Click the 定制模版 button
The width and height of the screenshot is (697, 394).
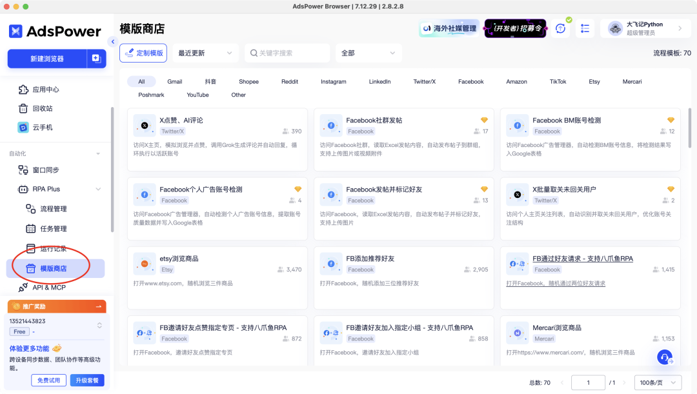point(143,53)
